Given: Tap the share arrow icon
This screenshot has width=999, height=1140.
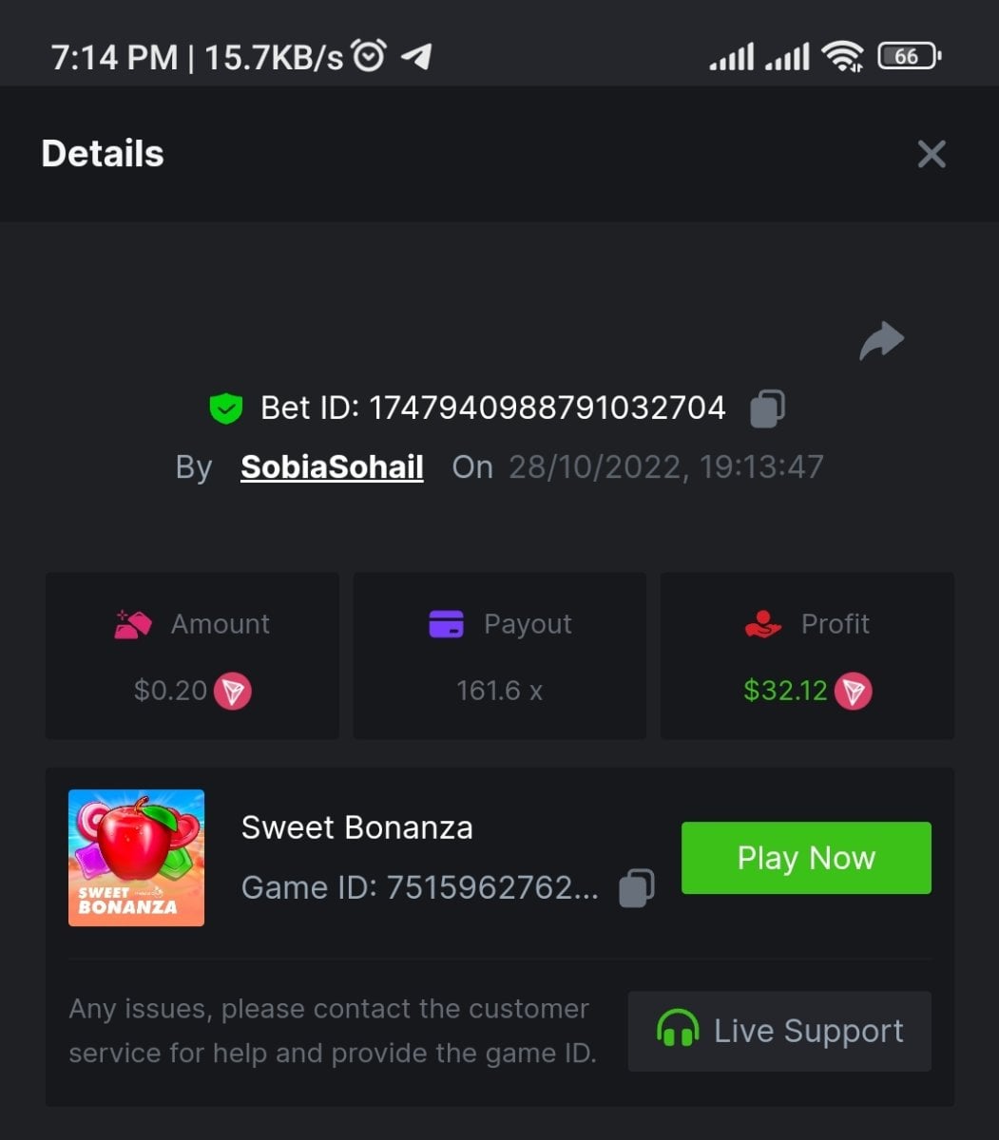Looking at the screenshot, I should (x=882, y=341).
